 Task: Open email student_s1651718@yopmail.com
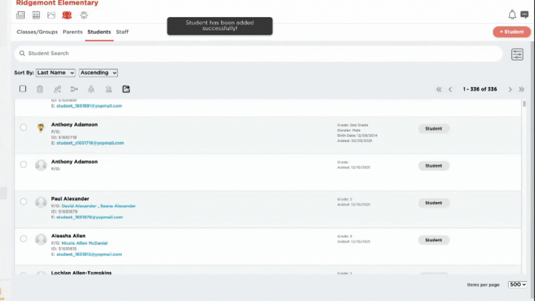click(x=90, y=143)
